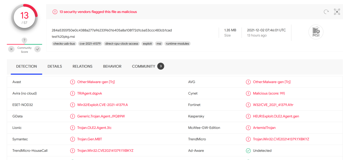The width and height of the screenshot is (343, 160).
Task: Click the file name test%20pkg.msi
Action: coord(63,36)
